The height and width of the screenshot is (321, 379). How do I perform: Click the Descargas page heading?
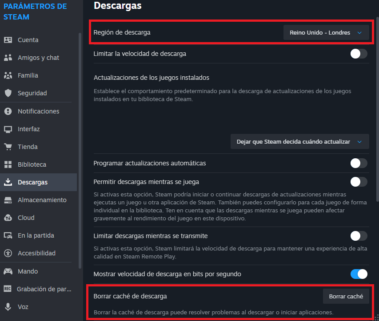(x=117, y=6)
